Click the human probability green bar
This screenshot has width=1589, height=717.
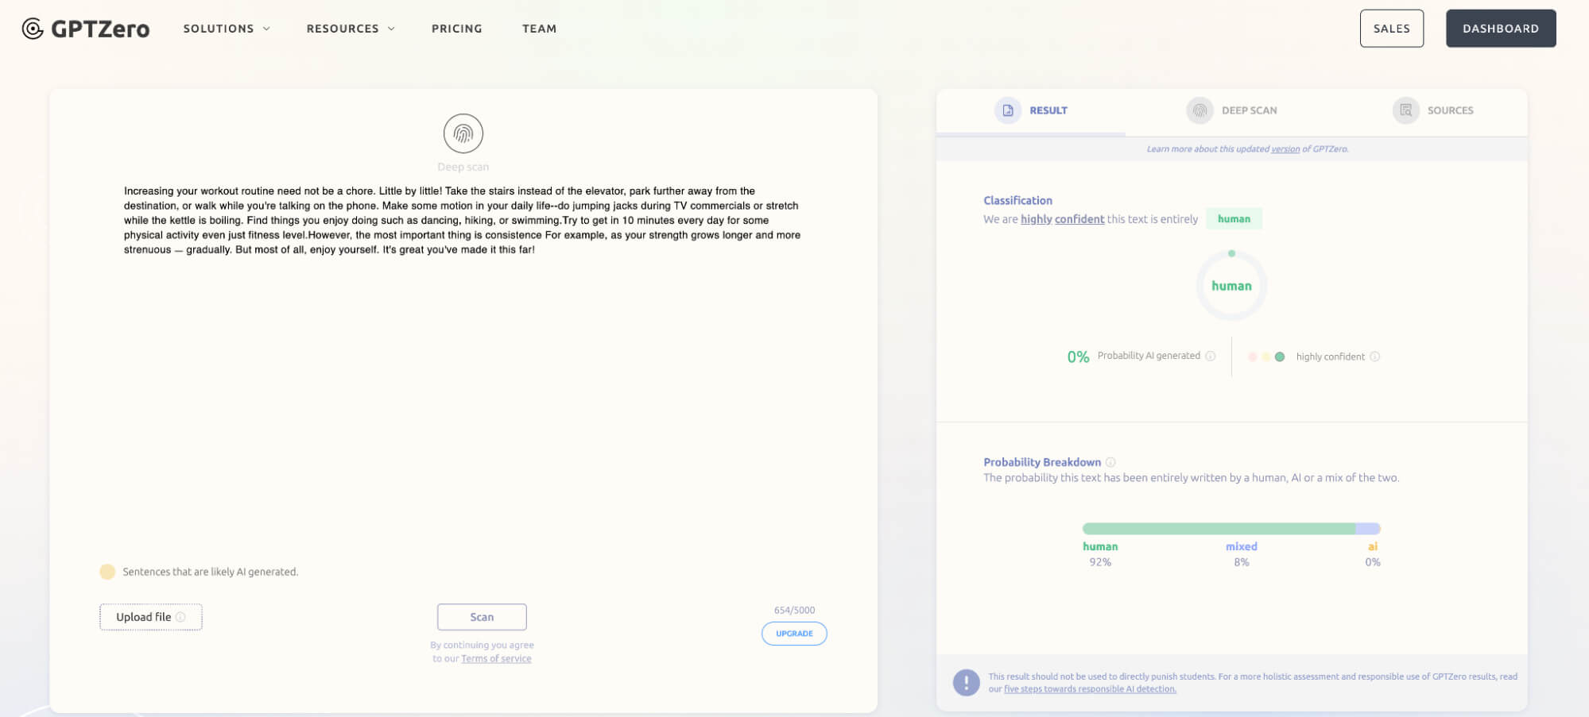pyautogui.click(x=1218, y=529)
